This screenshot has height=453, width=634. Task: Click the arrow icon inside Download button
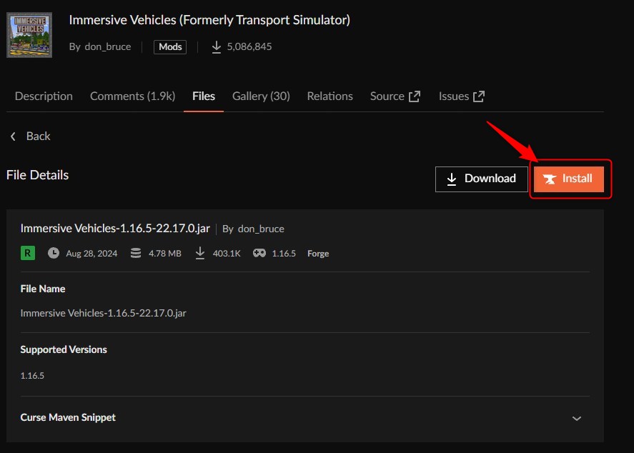[x=452, y=179]
